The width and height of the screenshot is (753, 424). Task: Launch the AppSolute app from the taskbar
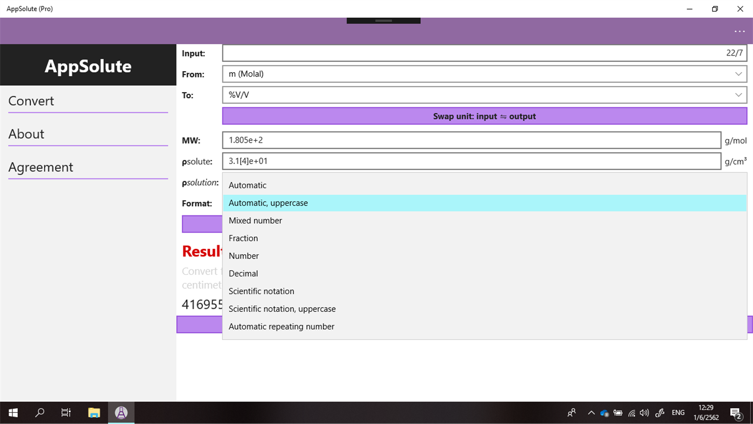point(121,413)
